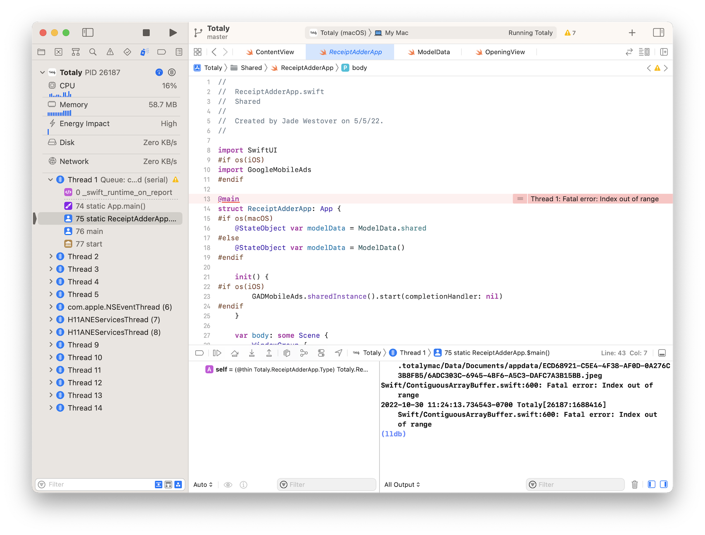Click the Run play button
The image size is (705, 535).
pyautogui.click(x=173, y=33)
